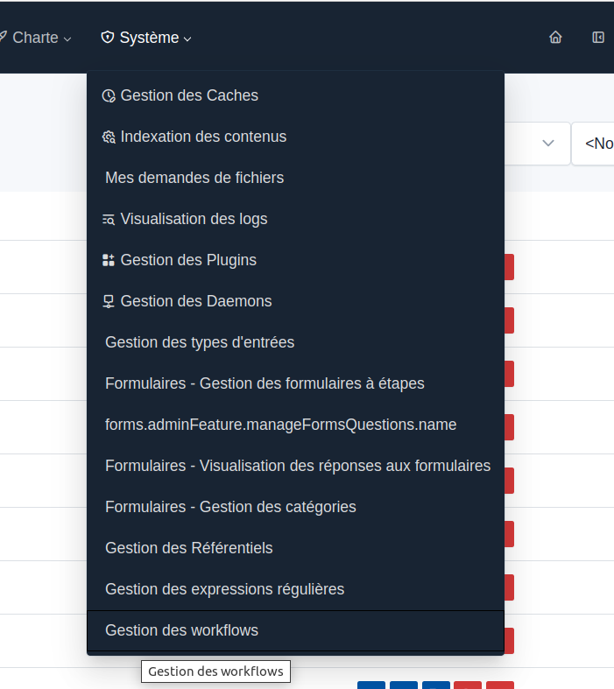Click the panel icon right of home
The height and width of the screenshot is (689, 614).
[x=598, y=38]
